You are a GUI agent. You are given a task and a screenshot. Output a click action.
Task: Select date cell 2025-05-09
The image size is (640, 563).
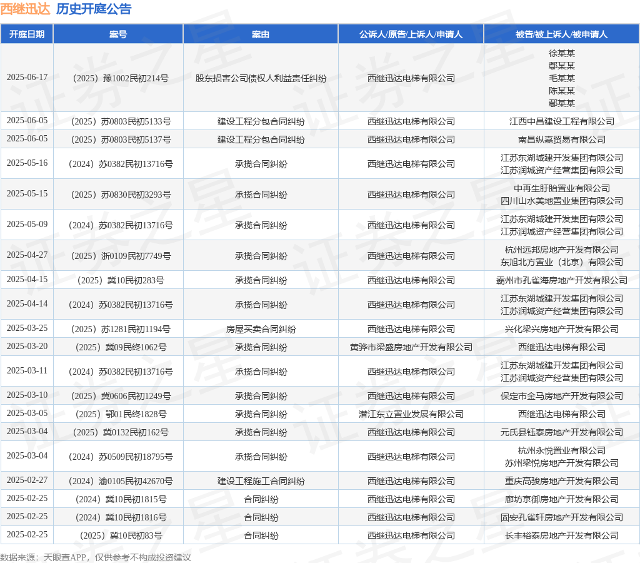[x=27, y=225]
